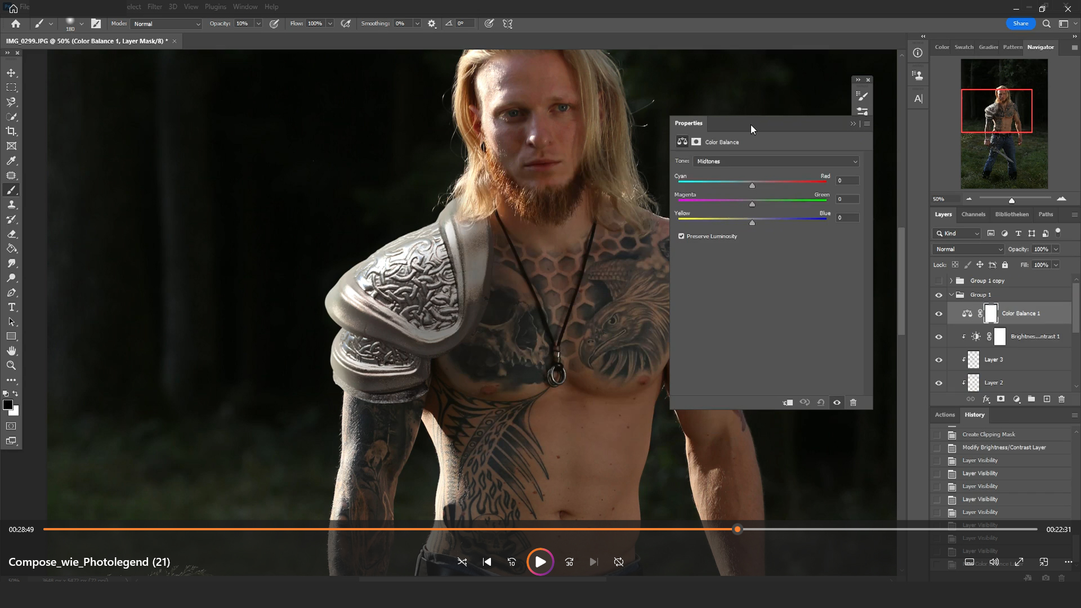
Task: Select the Lasso tool
Action: click(x=11, y=102)
